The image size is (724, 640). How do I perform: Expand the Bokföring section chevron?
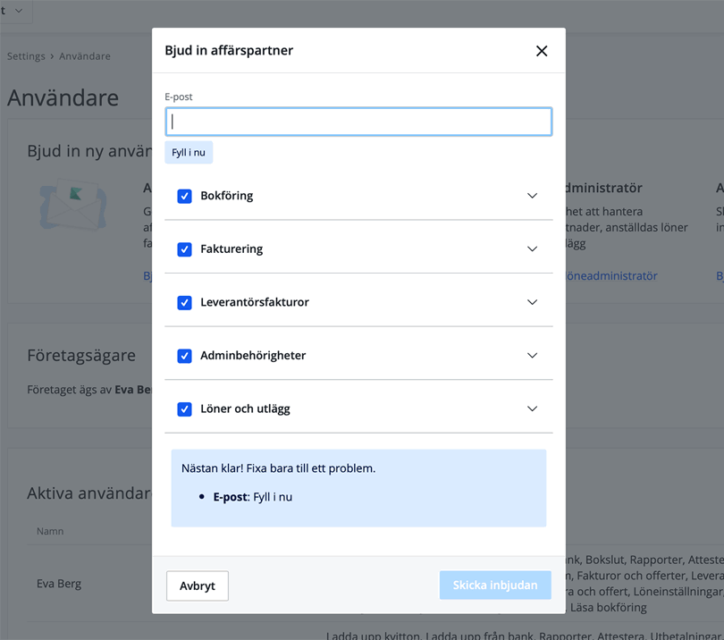click(x=532, y=196)
